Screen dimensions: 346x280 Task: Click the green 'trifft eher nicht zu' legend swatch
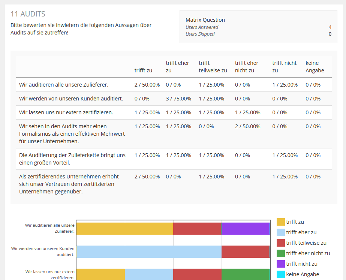coord(281,253)
